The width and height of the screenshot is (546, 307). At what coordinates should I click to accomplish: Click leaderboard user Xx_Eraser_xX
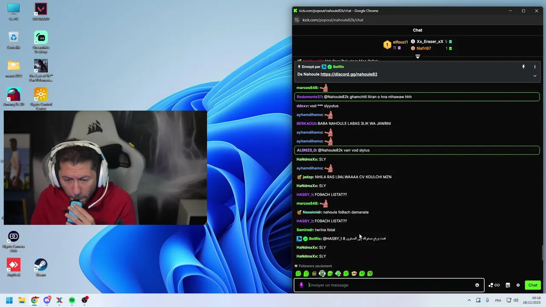click(430, 41)
